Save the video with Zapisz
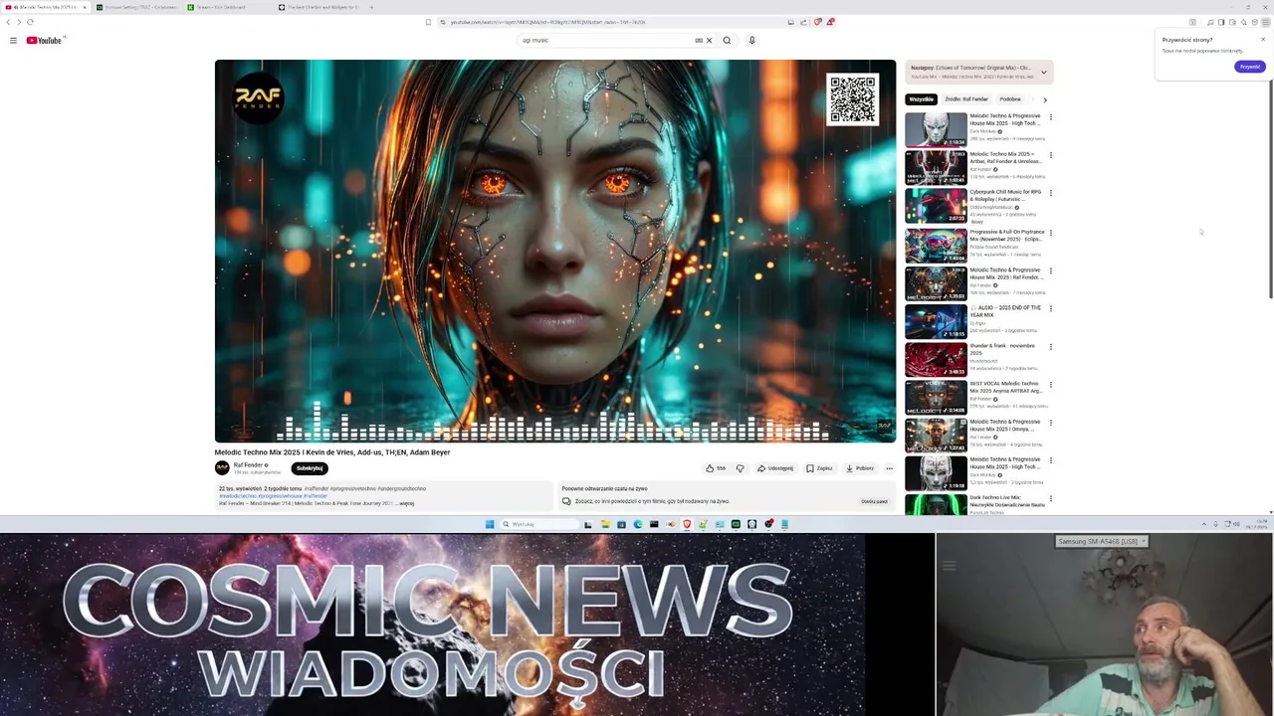1274x716 pixels. 819,468
